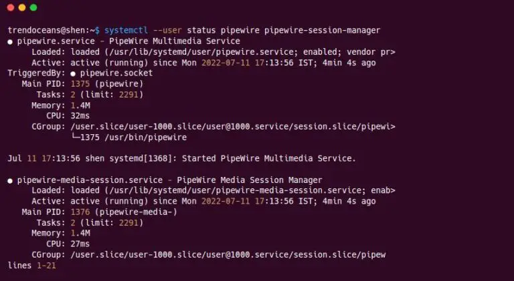Click the red close window button
The height and width of the screenshot is (281, 514).
click(9, 7)
